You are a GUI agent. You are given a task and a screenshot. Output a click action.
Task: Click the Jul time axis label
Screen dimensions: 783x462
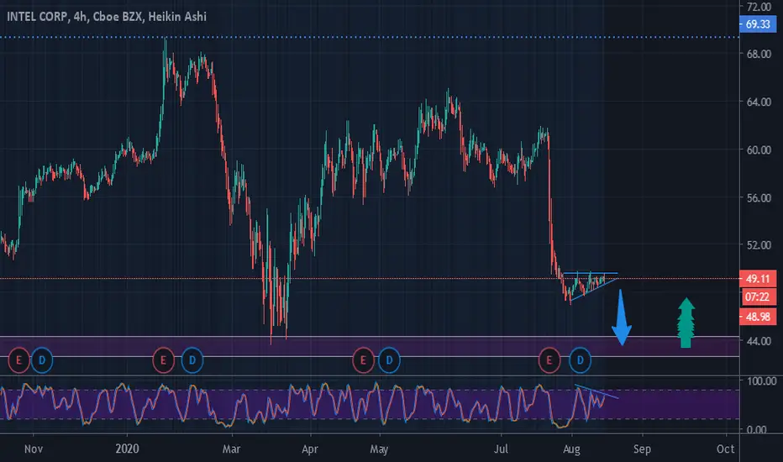501,449
